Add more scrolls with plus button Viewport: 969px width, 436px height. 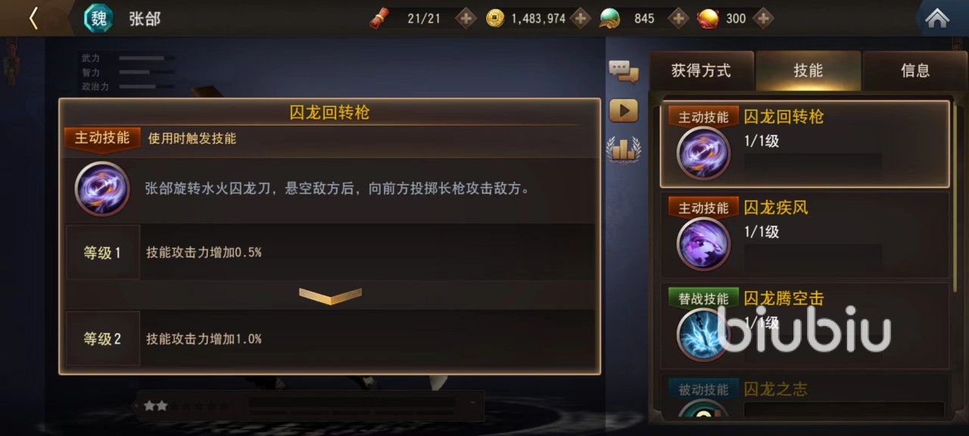click(x=466, y=18)
